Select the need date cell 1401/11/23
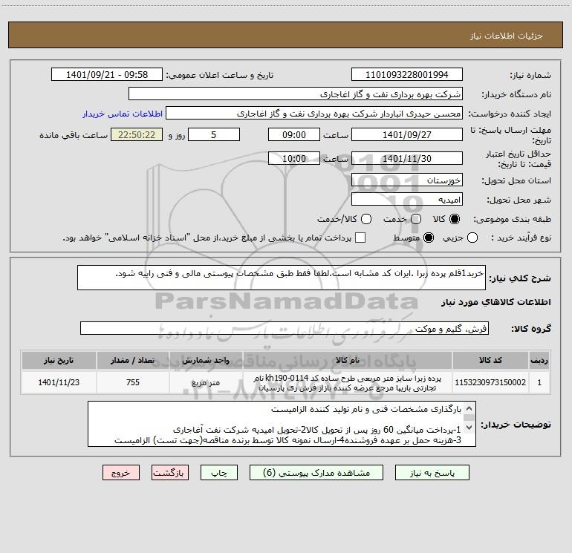The height and width of the screenshot is (553, 572). click(x=59, y=382)
